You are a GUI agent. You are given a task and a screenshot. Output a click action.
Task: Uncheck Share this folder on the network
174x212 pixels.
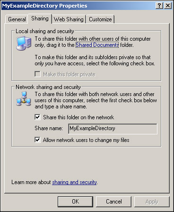pyautogui.click(x=37, y=117)
